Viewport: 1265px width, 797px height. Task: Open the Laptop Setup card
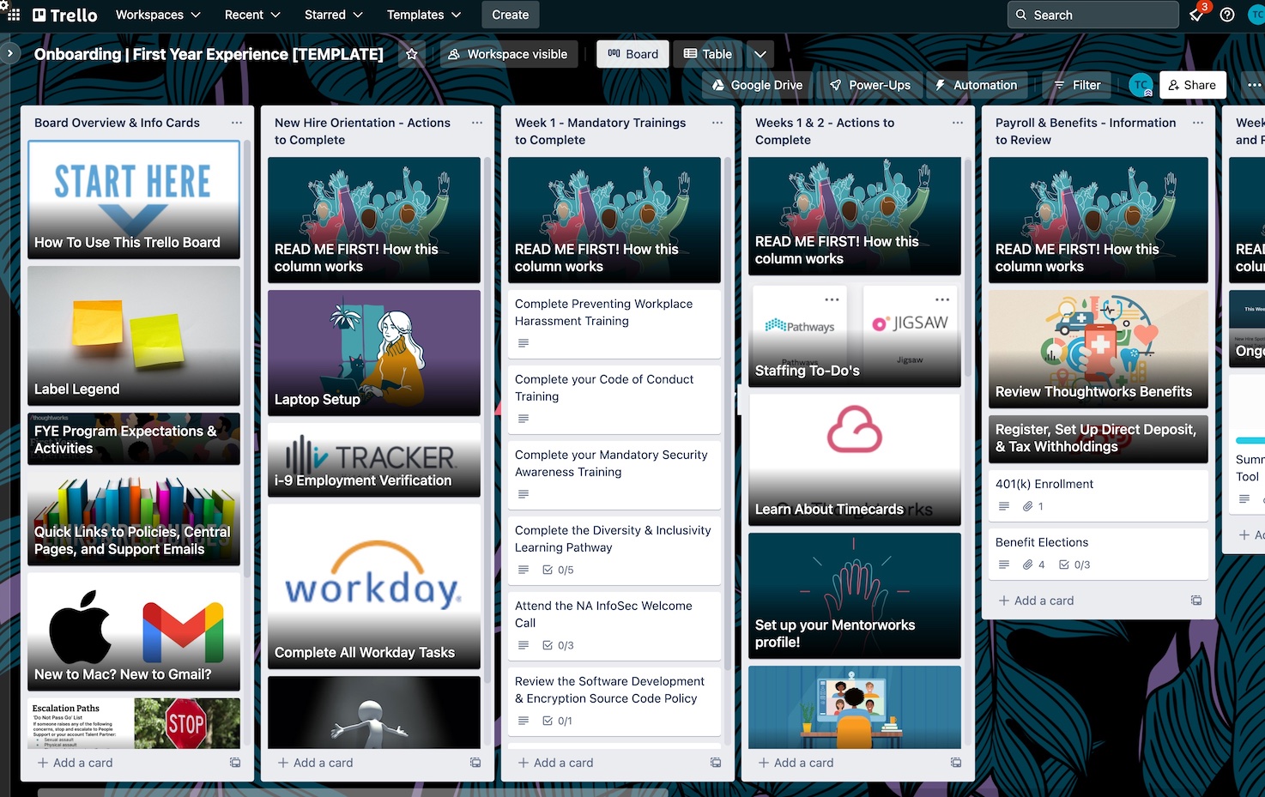tap(374, 353)
